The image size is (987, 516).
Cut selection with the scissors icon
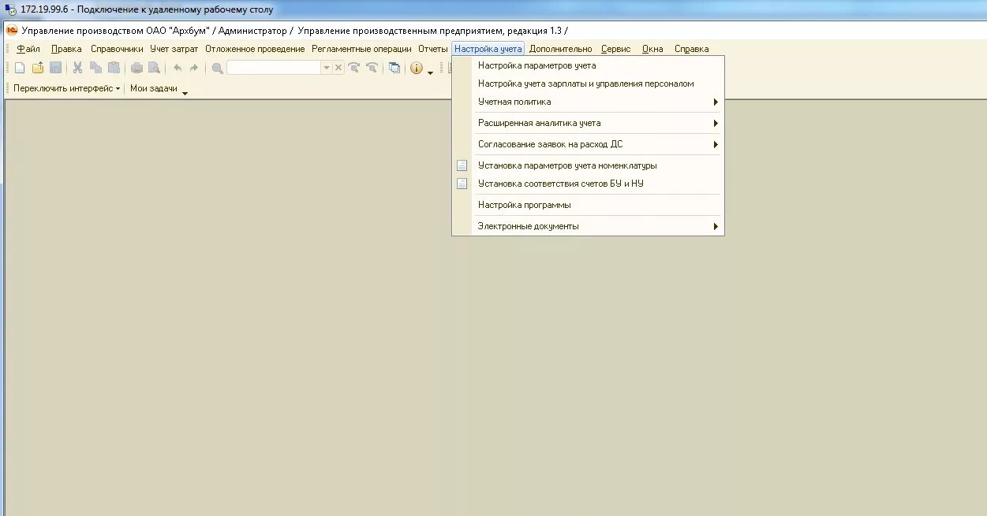pos(77,68)
